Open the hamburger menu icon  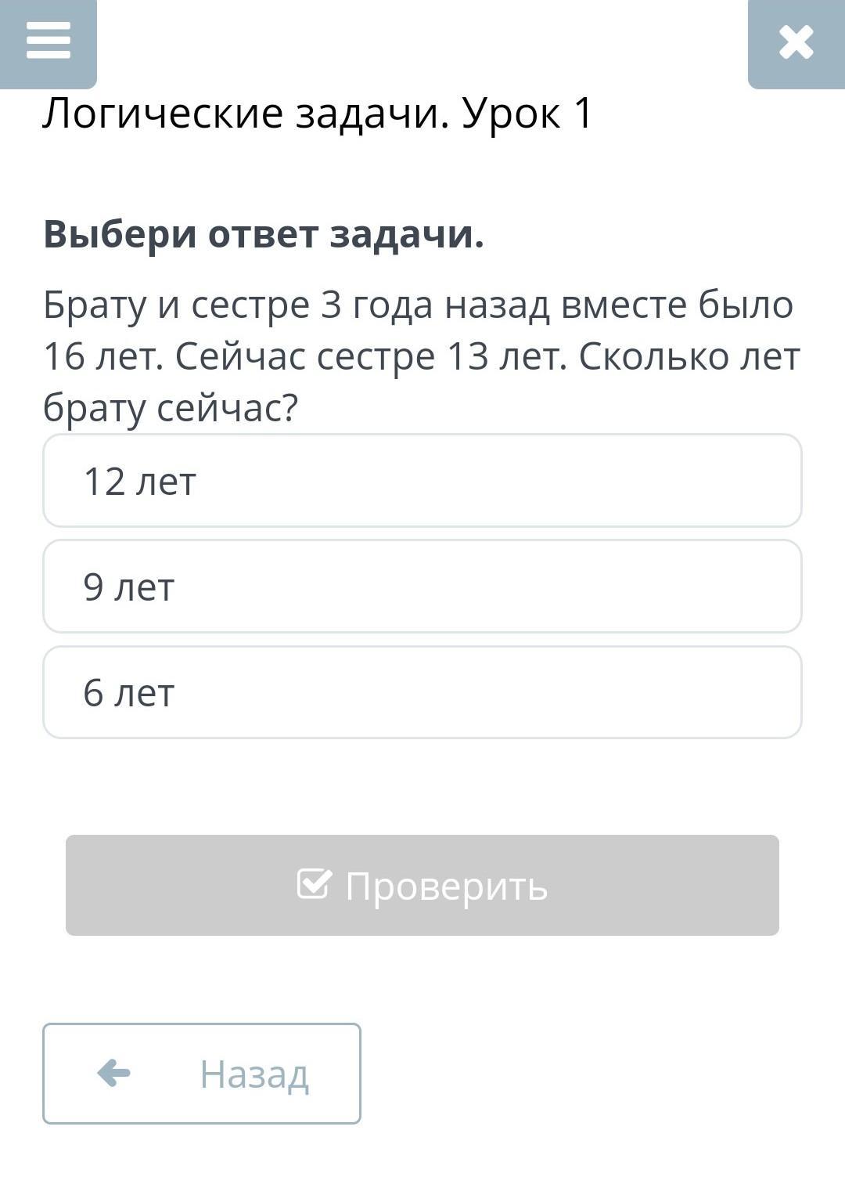click(48, 41)
